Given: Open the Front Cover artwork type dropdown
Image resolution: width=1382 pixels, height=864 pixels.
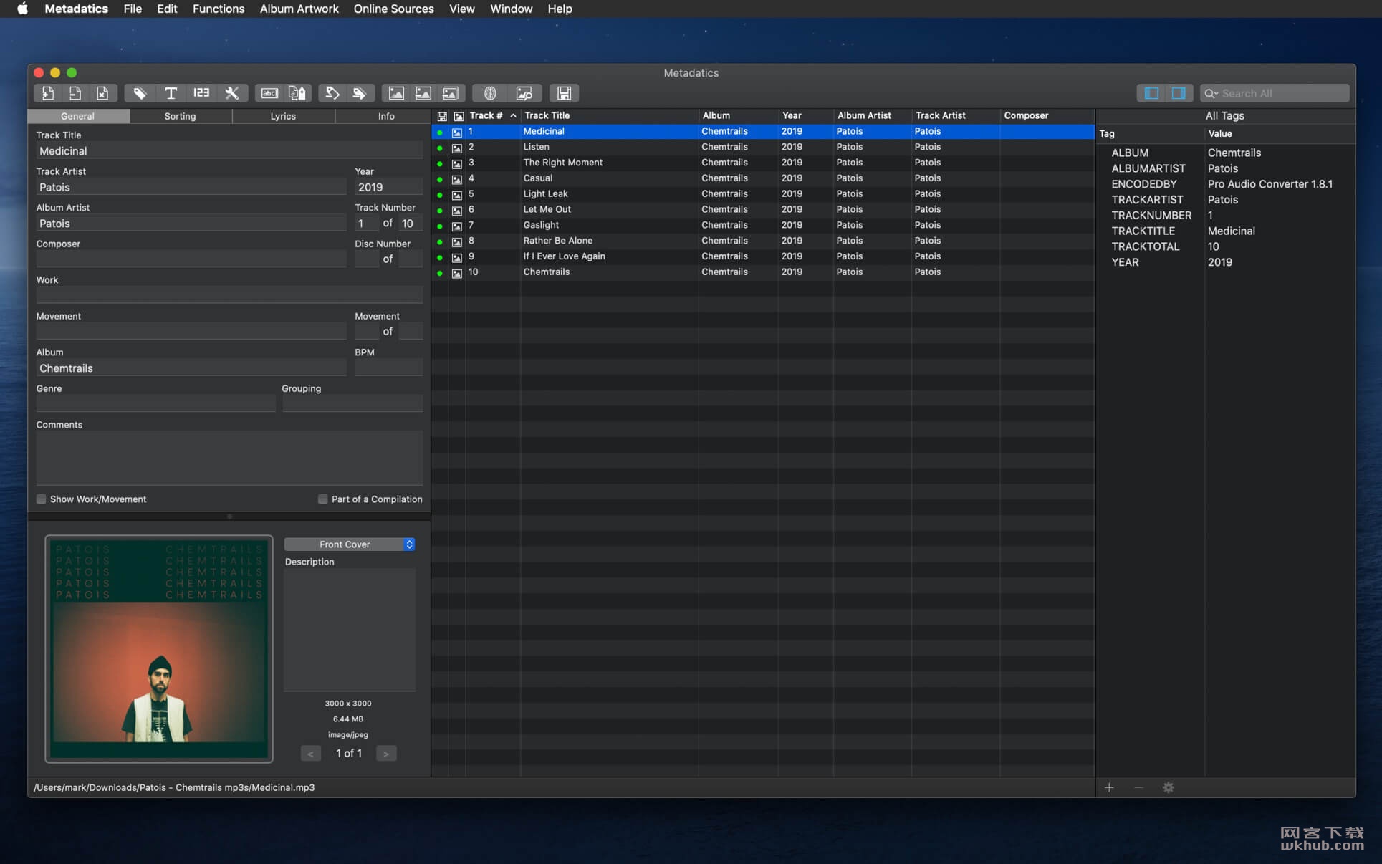Looking at the screenshot, I should (350, 544).
